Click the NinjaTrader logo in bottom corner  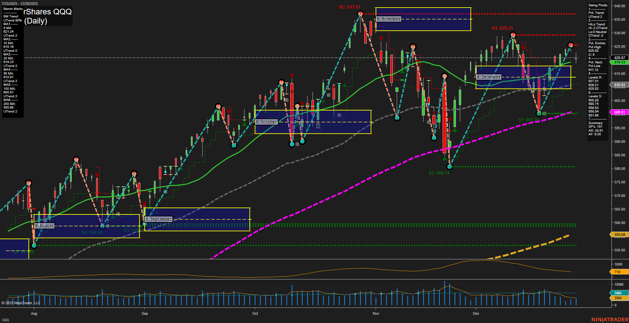click(x=610, y=319)
